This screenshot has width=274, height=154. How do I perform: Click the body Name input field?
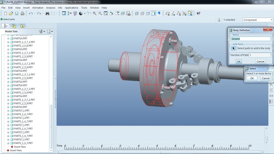click(251, 39)
